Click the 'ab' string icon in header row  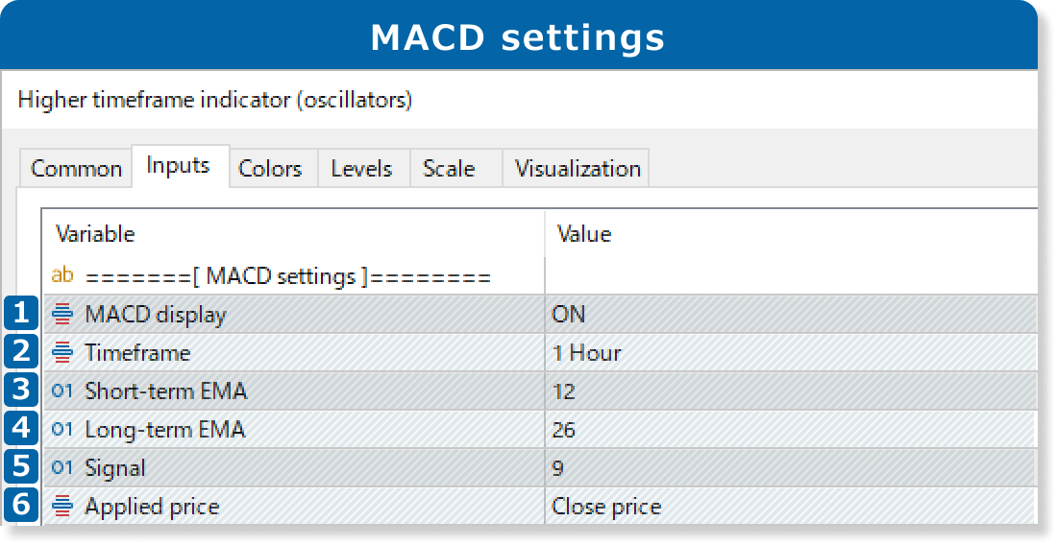pos(62,276)
